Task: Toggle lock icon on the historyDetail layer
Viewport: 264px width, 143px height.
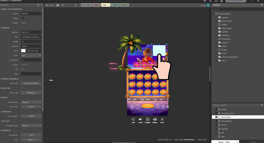Action: click(219, 121)
